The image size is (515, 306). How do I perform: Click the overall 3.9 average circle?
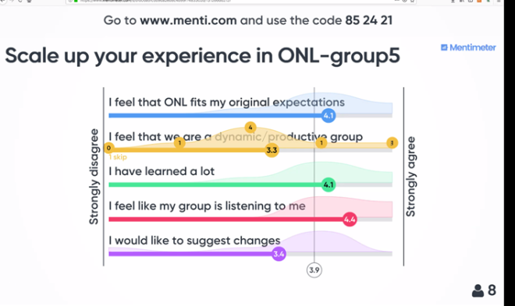(x=314, y=270)
